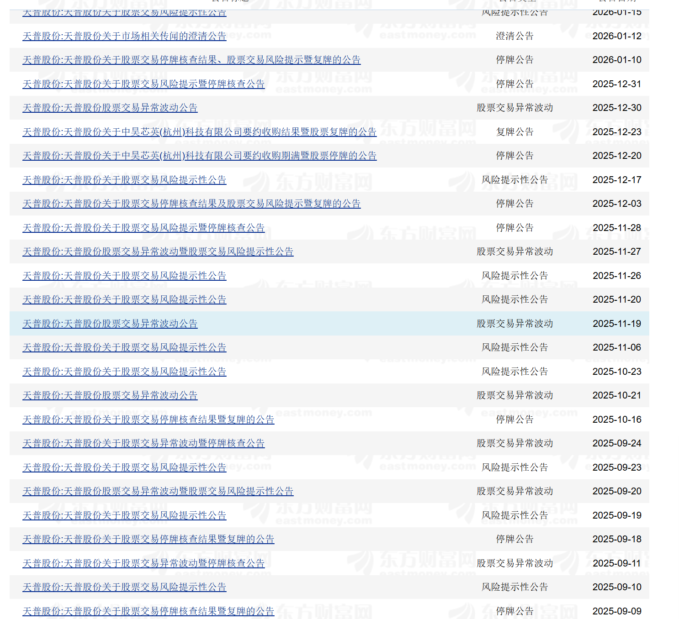Image resolution: width=679 pixels, height=619 pixels.
Task: Click the date 2025-10-21
Action: pos(617,395)
